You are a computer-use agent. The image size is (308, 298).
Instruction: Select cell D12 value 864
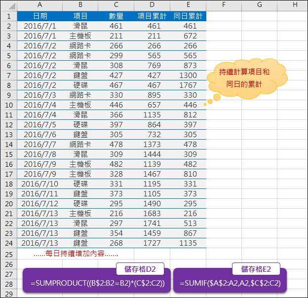[152, 125]
